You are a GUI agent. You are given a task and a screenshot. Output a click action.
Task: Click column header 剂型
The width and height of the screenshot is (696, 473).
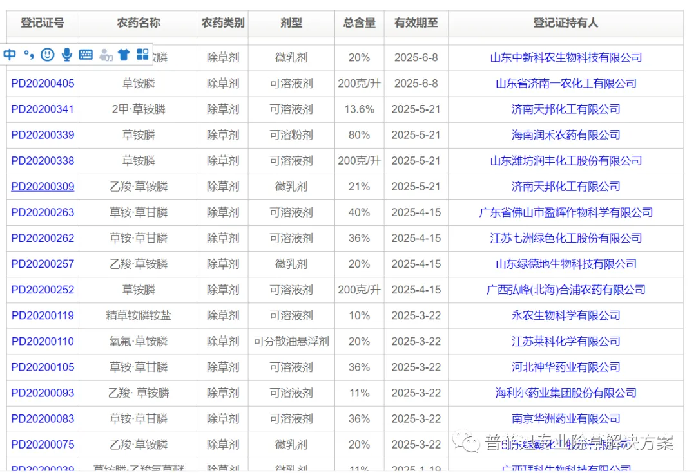click(x=291, y=23)
